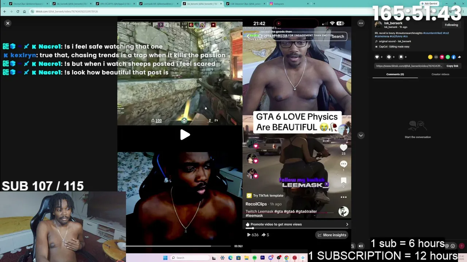Screen dimensions: 467x262
Task: Open Premiere Pro from the taskbar
Action: click(262, 258)
